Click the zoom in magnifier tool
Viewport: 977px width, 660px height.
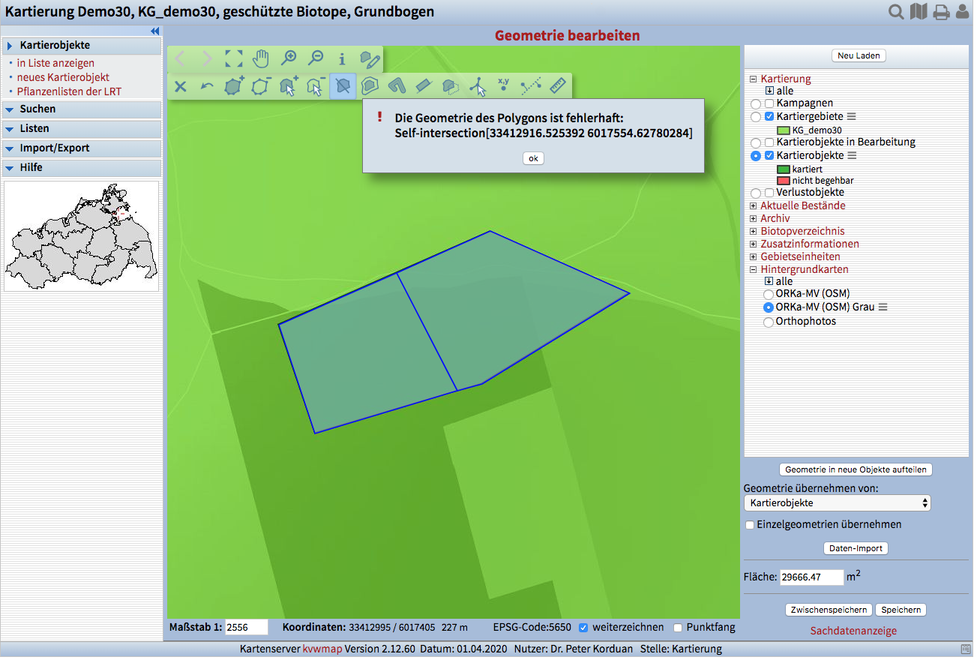click(288, 58)
